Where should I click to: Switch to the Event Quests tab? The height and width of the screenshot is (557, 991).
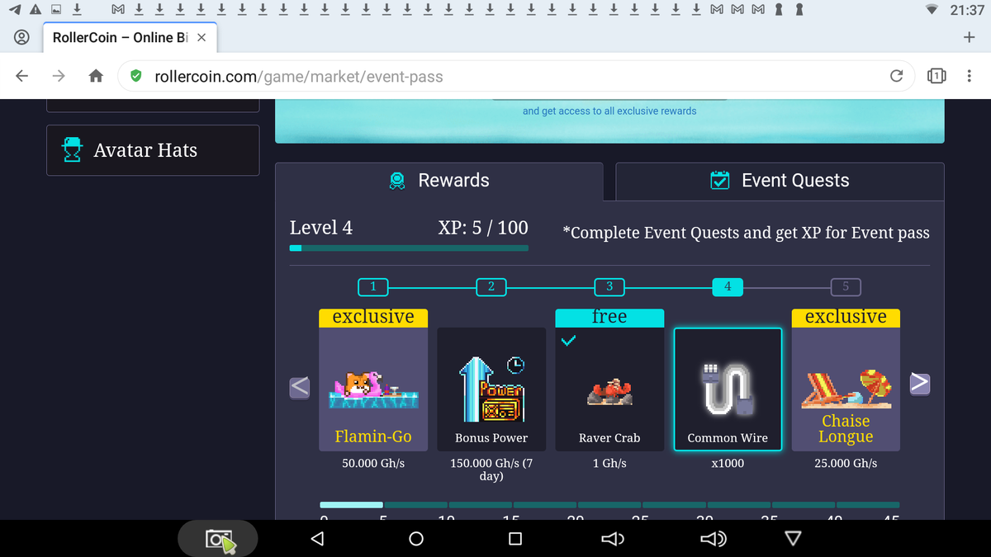(780, 181)
